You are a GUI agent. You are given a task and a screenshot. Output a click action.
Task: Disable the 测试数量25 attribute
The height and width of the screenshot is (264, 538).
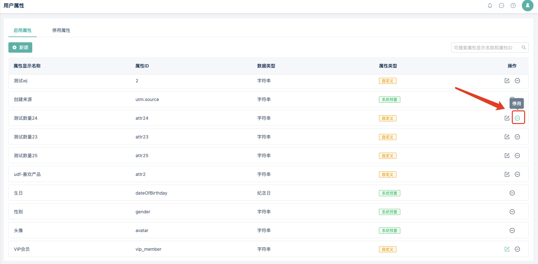point(517,156)
